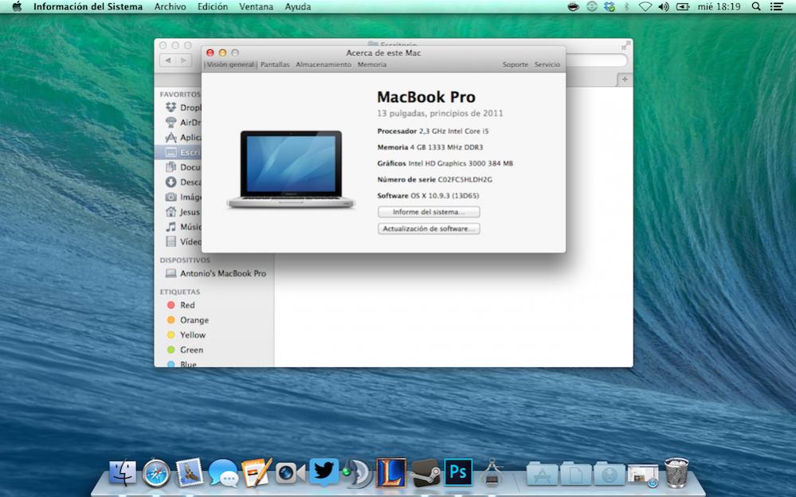Switch to the Almacenamiento tab
The image size is (796, 497).
(323, 65)
